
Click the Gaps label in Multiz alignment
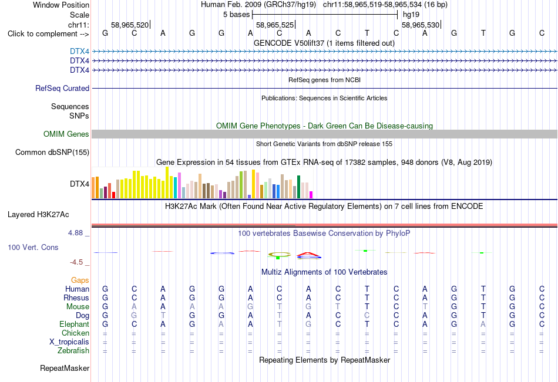pos(80,280)
